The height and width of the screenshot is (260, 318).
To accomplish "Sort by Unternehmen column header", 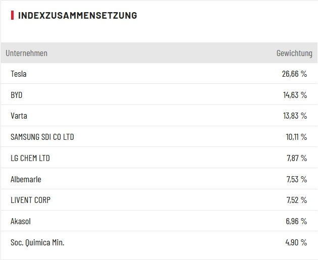I will point(26,53).
